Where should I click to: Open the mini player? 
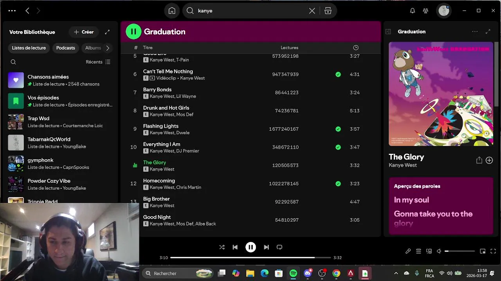pyautogui.click(x=483, y=251)
